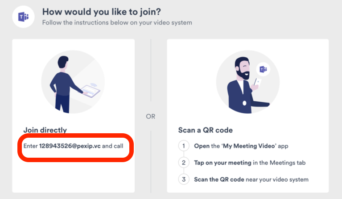Image resolution: width=342 pixels, height=199 pixels.
Task: Click step 1 circle number icon
Action: click(183, 146)
